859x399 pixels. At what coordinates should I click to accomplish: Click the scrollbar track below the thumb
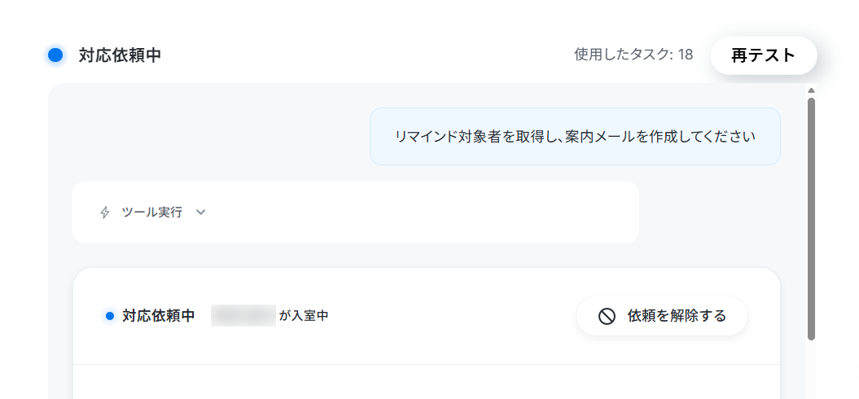click(x=811, y=370)
